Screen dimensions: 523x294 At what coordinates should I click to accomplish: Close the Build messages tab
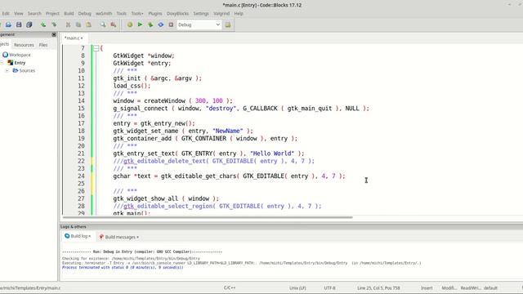click(138, 238)
